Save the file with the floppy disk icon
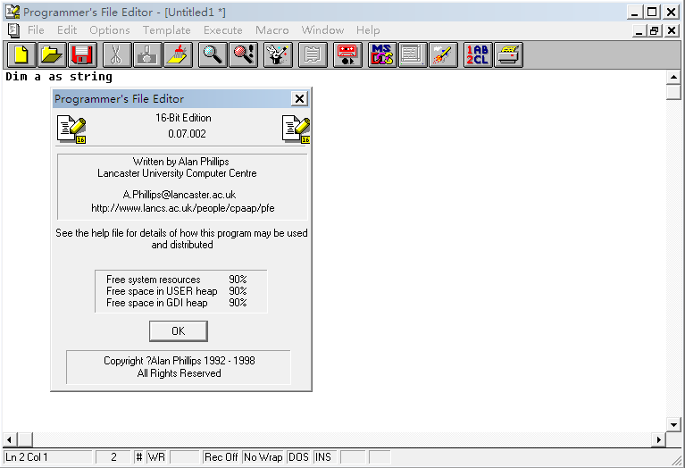The image size is (685, 468). pyautogui.click(x=82, y=54)
